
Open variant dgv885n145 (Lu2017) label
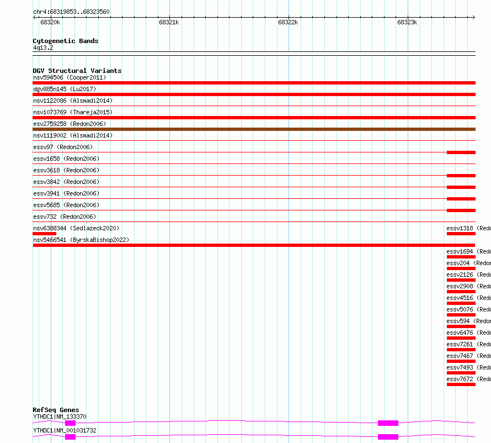click(65, 89)
